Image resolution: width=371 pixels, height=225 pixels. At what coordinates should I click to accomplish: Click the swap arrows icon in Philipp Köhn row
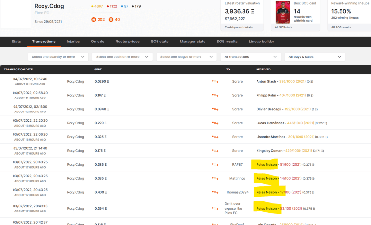coord(215,95)
